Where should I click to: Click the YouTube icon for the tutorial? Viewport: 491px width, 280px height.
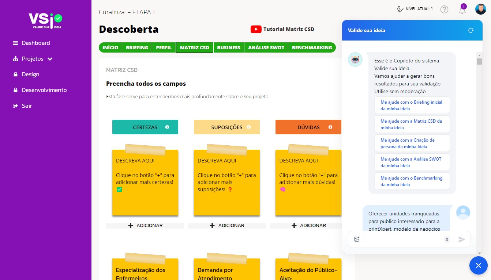(256, 29)
